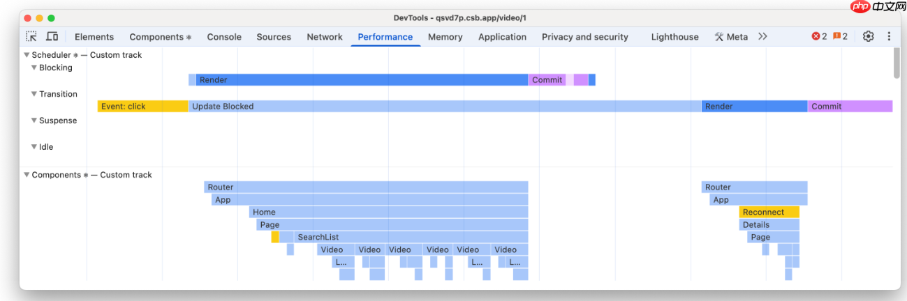Collapse the Scheduler custom track
Viewport: 907px width, 301px height.
pyautogui.click(x=27, y=55)
